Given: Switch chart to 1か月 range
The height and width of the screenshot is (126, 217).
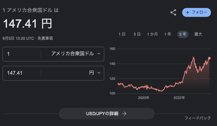Looking at the screenshot, I should [152, 34].
